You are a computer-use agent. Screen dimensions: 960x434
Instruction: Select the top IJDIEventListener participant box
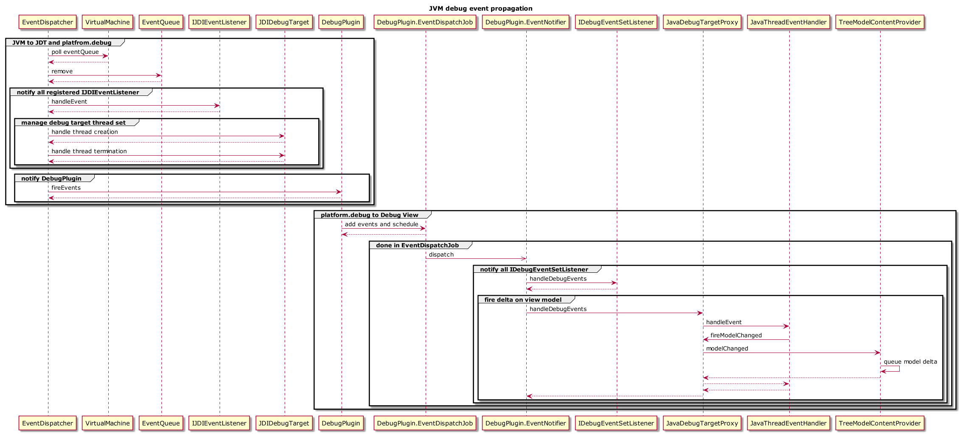point(219,22)
